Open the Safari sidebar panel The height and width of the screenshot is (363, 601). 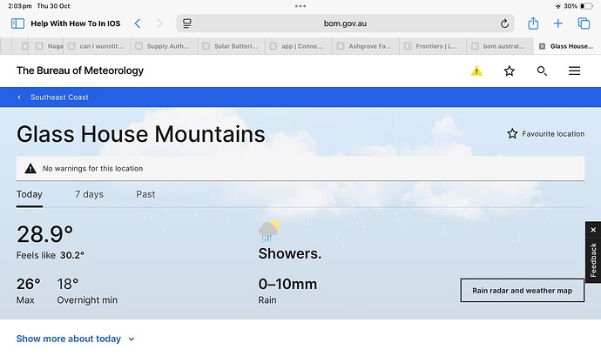pyautogui.click(x=17, y=24)
